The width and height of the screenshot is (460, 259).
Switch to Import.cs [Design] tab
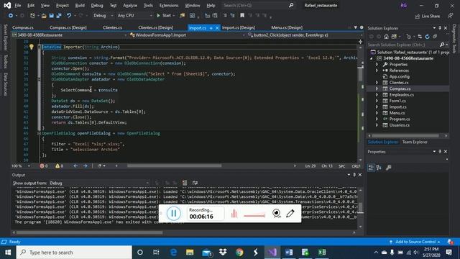pyautogui.click(x=239, y=27)
